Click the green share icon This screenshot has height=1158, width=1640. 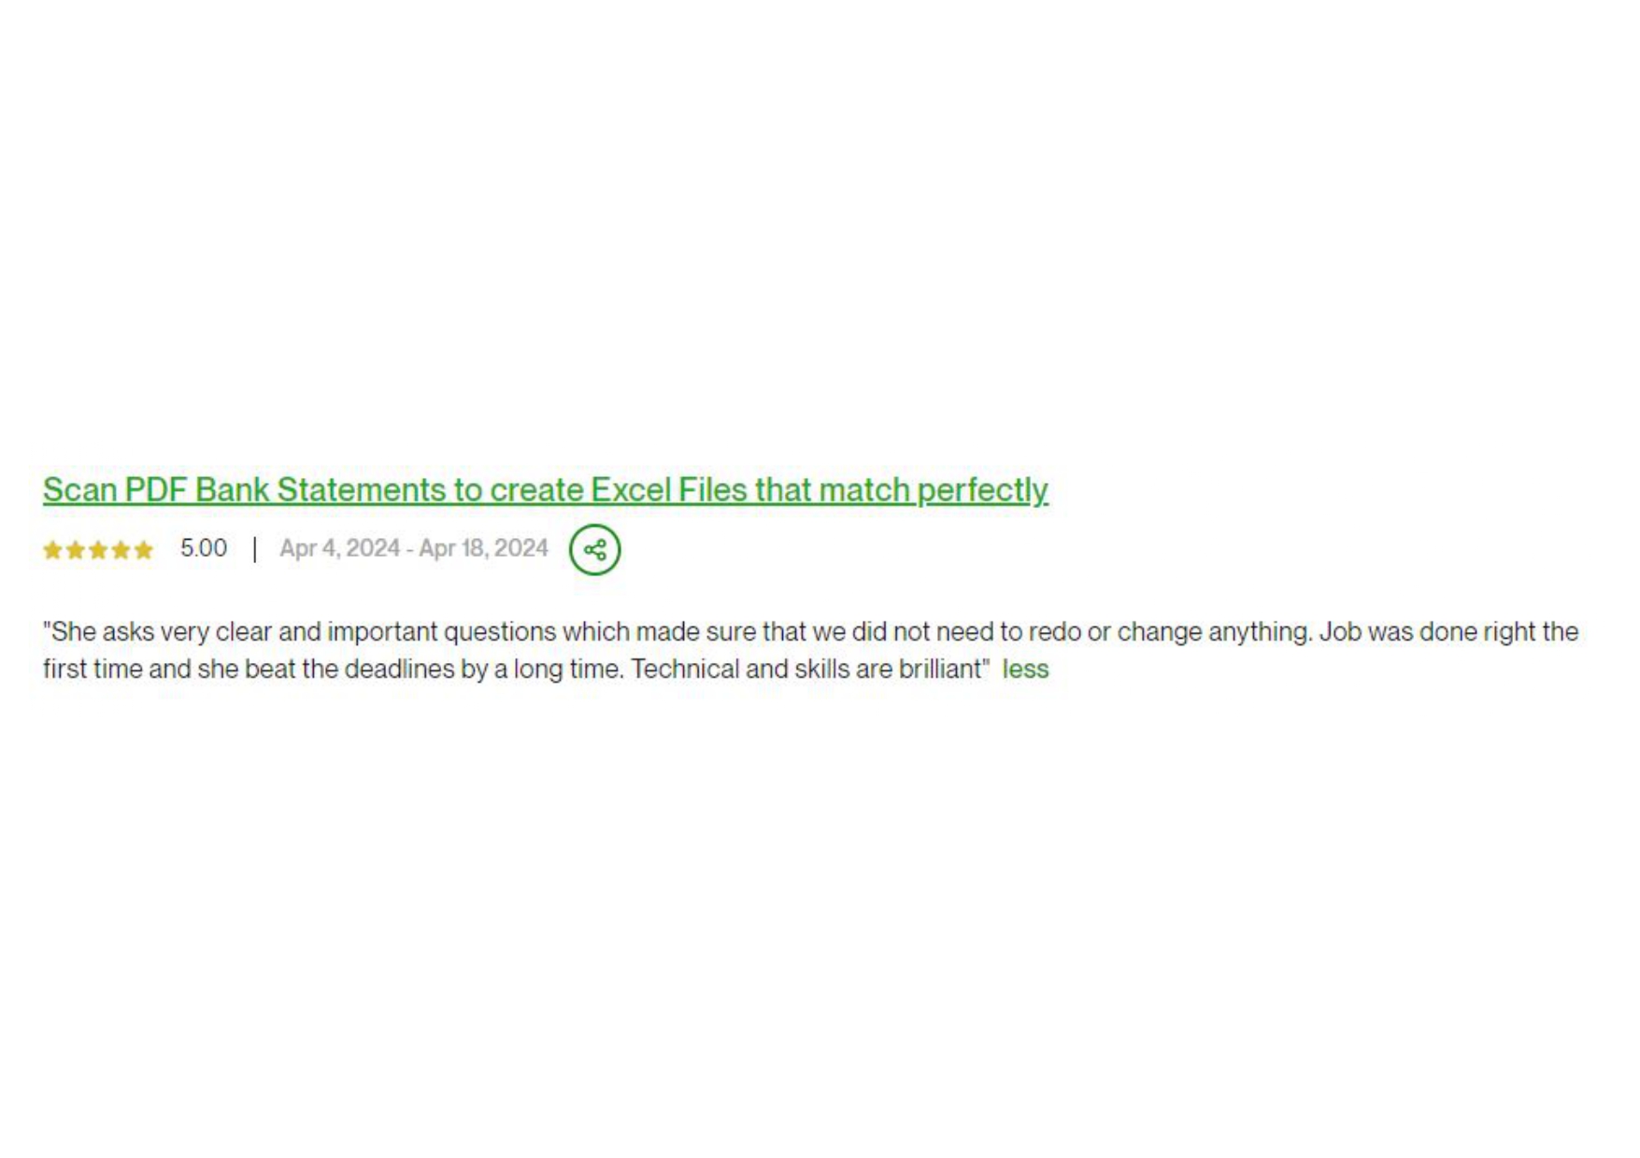(594, 549)
